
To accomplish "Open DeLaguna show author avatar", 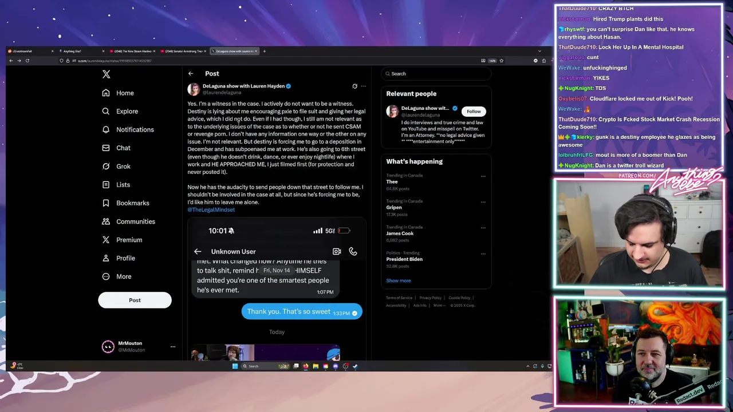I will coord(194,89).
